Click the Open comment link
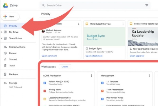The image size is (158, 106). [x=49, y=56]
